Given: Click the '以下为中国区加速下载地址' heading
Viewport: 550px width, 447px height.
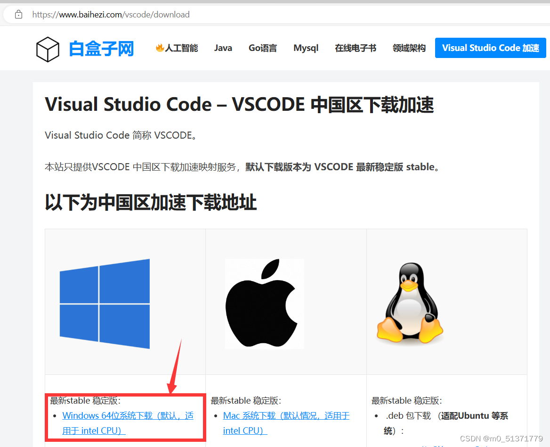Looking at the screenshot, I should [x=151, y=203].
